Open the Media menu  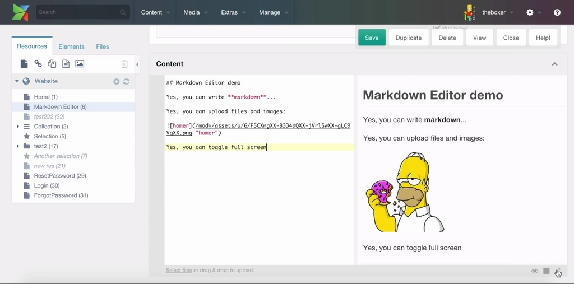click(196, 12)
